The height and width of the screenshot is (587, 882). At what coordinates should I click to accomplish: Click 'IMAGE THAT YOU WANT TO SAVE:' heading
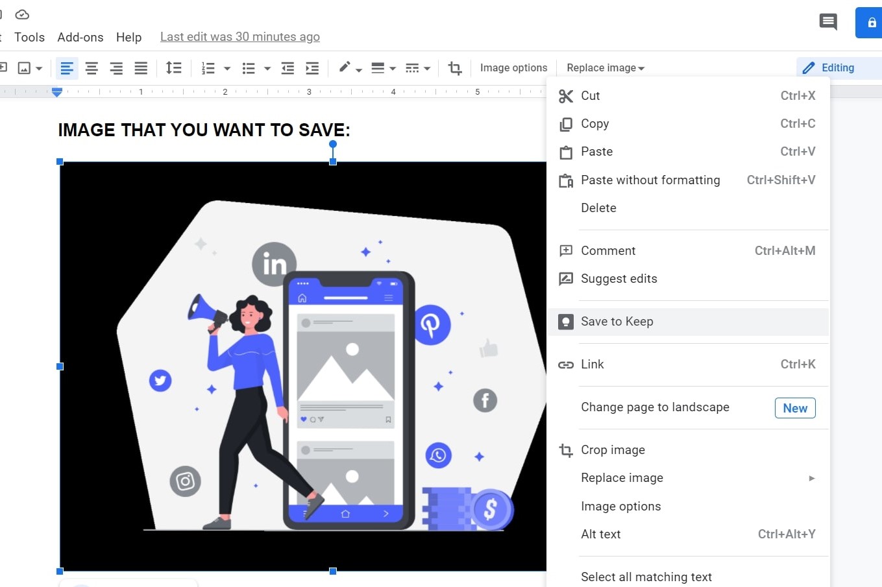click(x=204, y=130)
